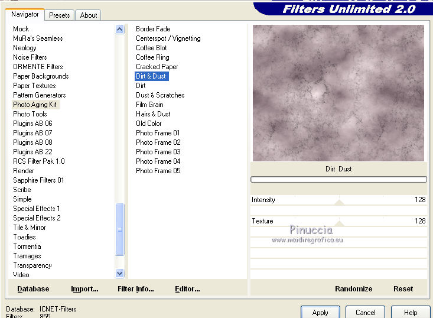Open the Database button
Image resolution: width=433 pixels, height=318 pixels.
(x=33, y=288)
